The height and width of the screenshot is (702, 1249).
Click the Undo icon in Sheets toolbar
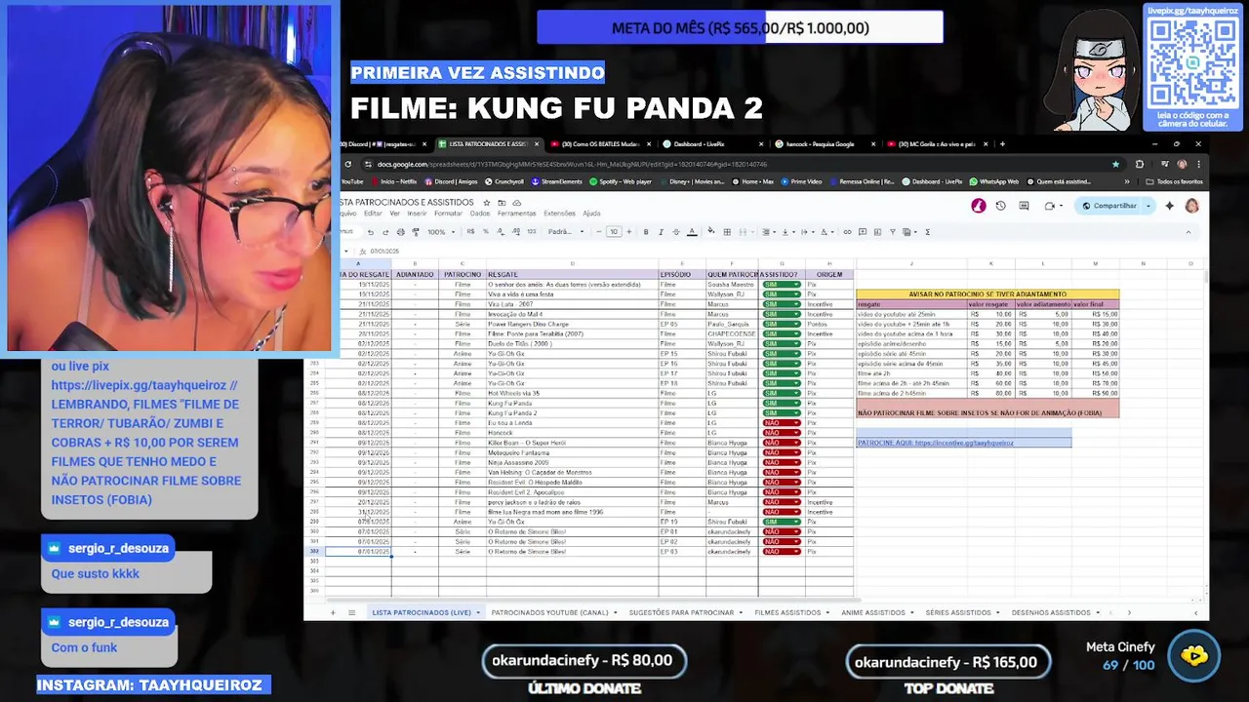pos(371,232)
